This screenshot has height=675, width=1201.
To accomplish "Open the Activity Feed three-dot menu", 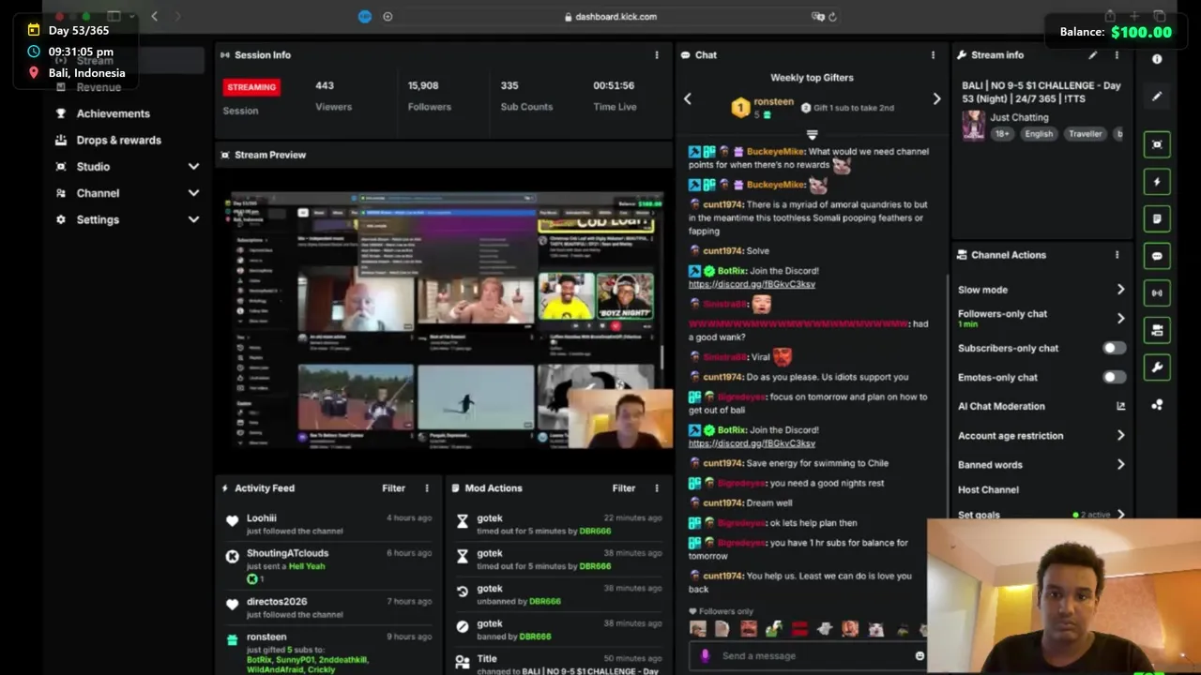I will click(427, 488).
